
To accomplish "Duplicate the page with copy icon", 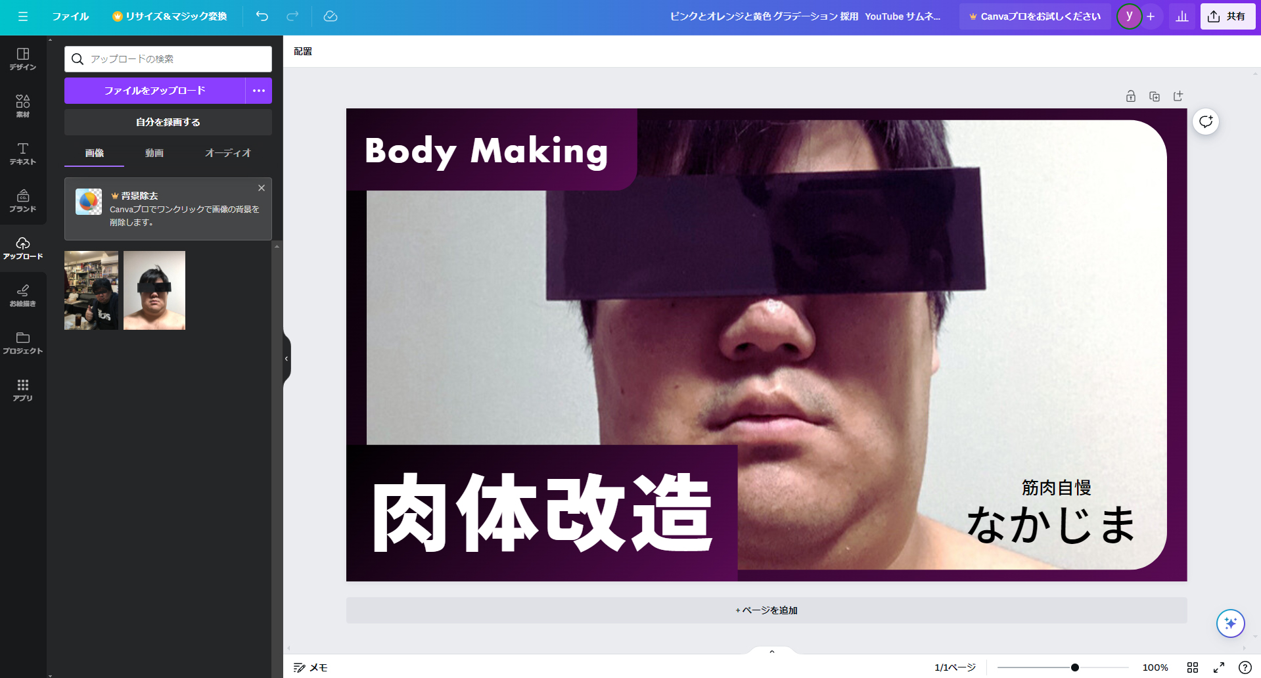I will tap(1155, 97).
